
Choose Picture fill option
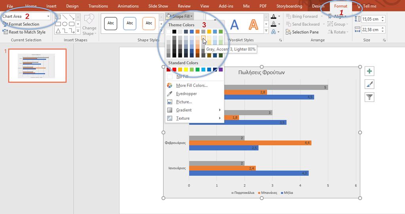(x=194, y=102)
